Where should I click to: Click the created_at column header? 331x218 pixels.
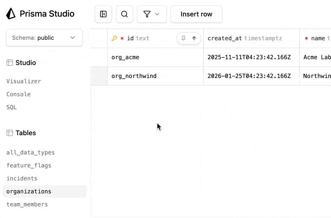(252, 38)
